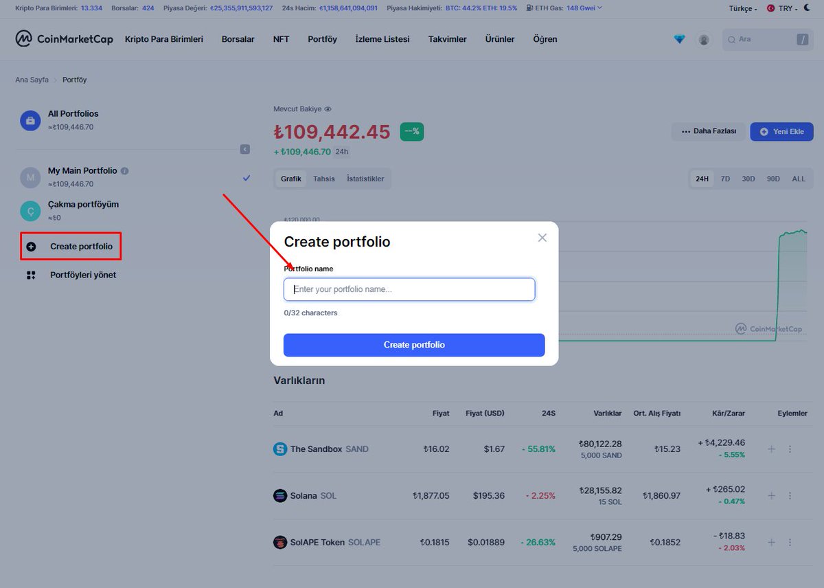Open more options for The Sandbox
The image size is (824, 588).
790,449
